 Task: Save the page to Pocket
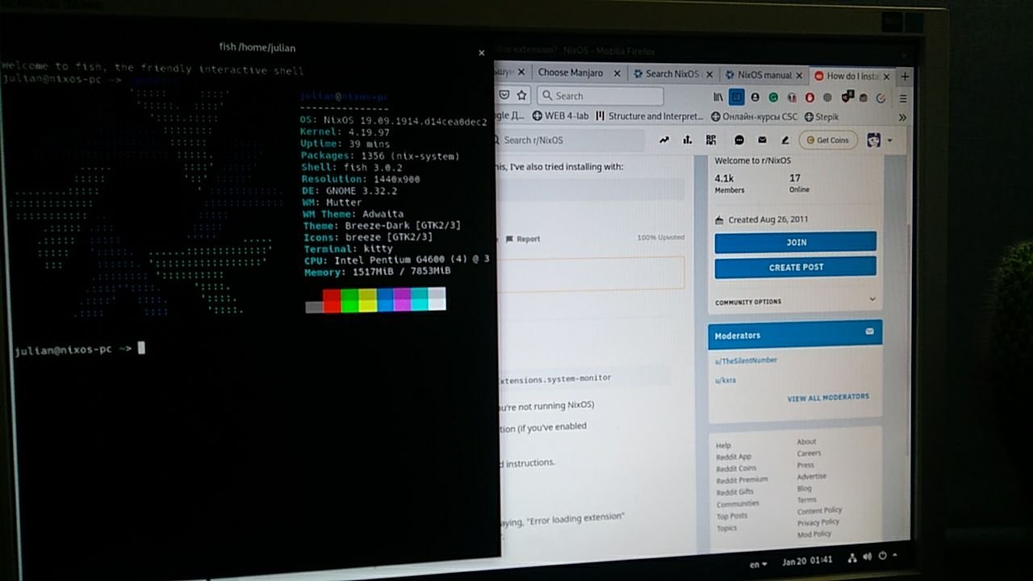point(504,95)
